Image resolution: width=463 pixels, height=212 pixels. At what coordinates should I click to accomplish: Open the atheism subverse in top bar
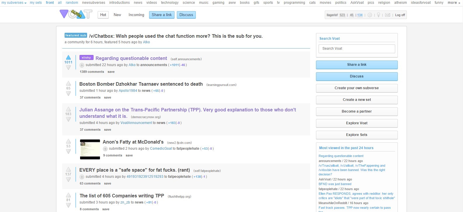400,3
